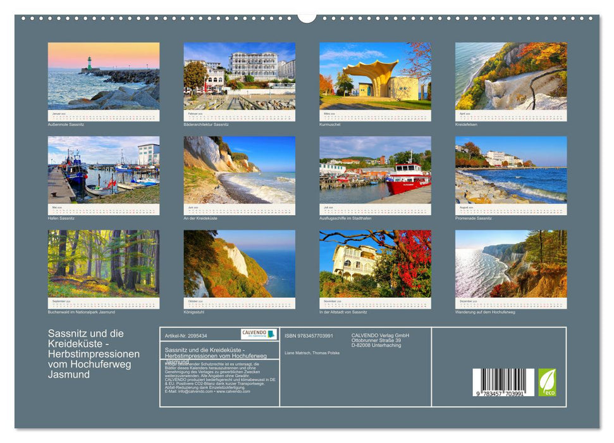614x443 pixels.
Task: Select the Artikel-Nr. 2095434 field
Action: point(187,335)
